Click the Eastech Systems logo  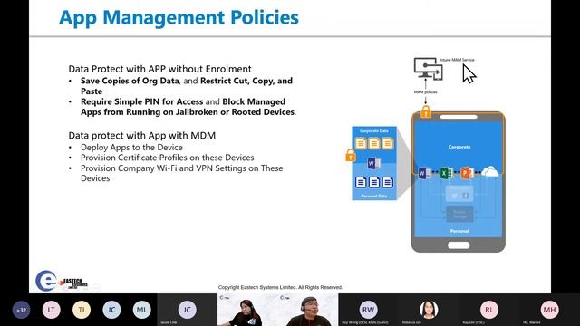click(x=62, y=282)
